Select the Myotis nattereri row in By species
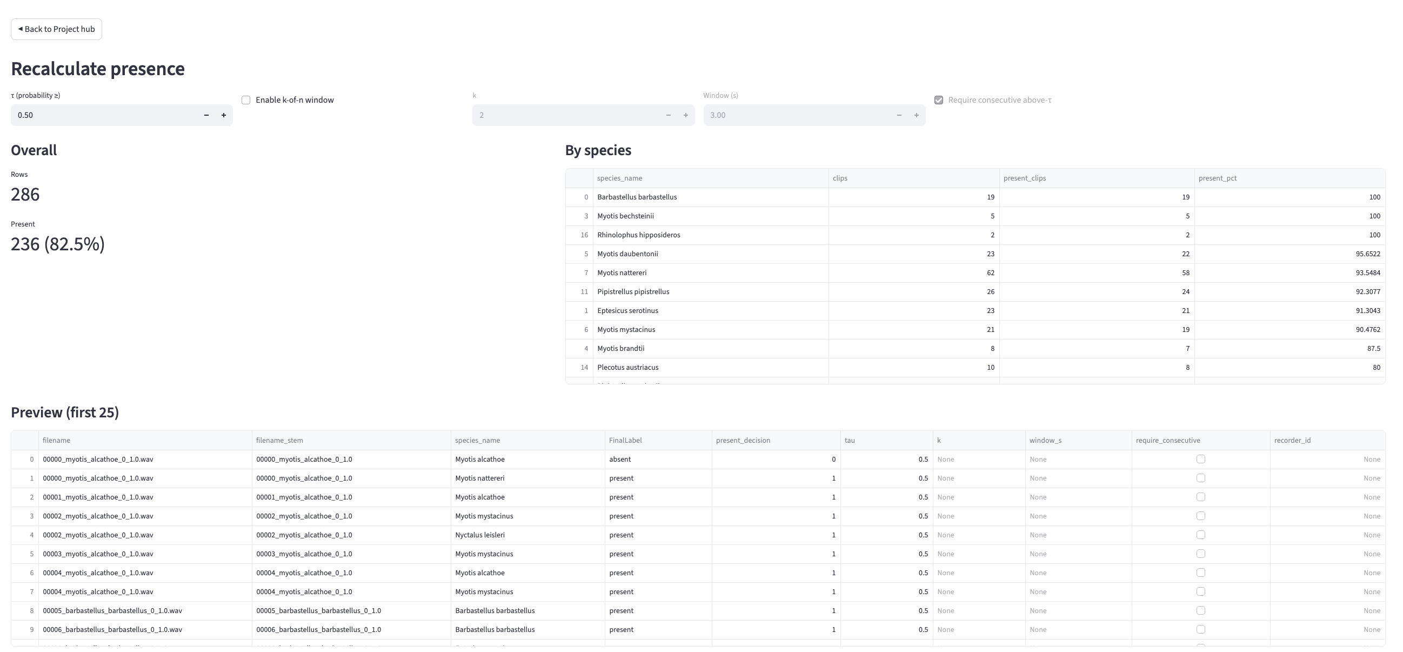This screenshot has width=1403, height=652. coord(622,273)
